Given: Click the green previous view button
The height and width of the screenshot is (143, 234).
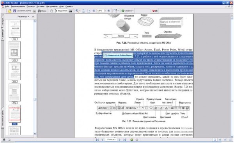Looking at the screenshot, I should [x=132, y=140].
